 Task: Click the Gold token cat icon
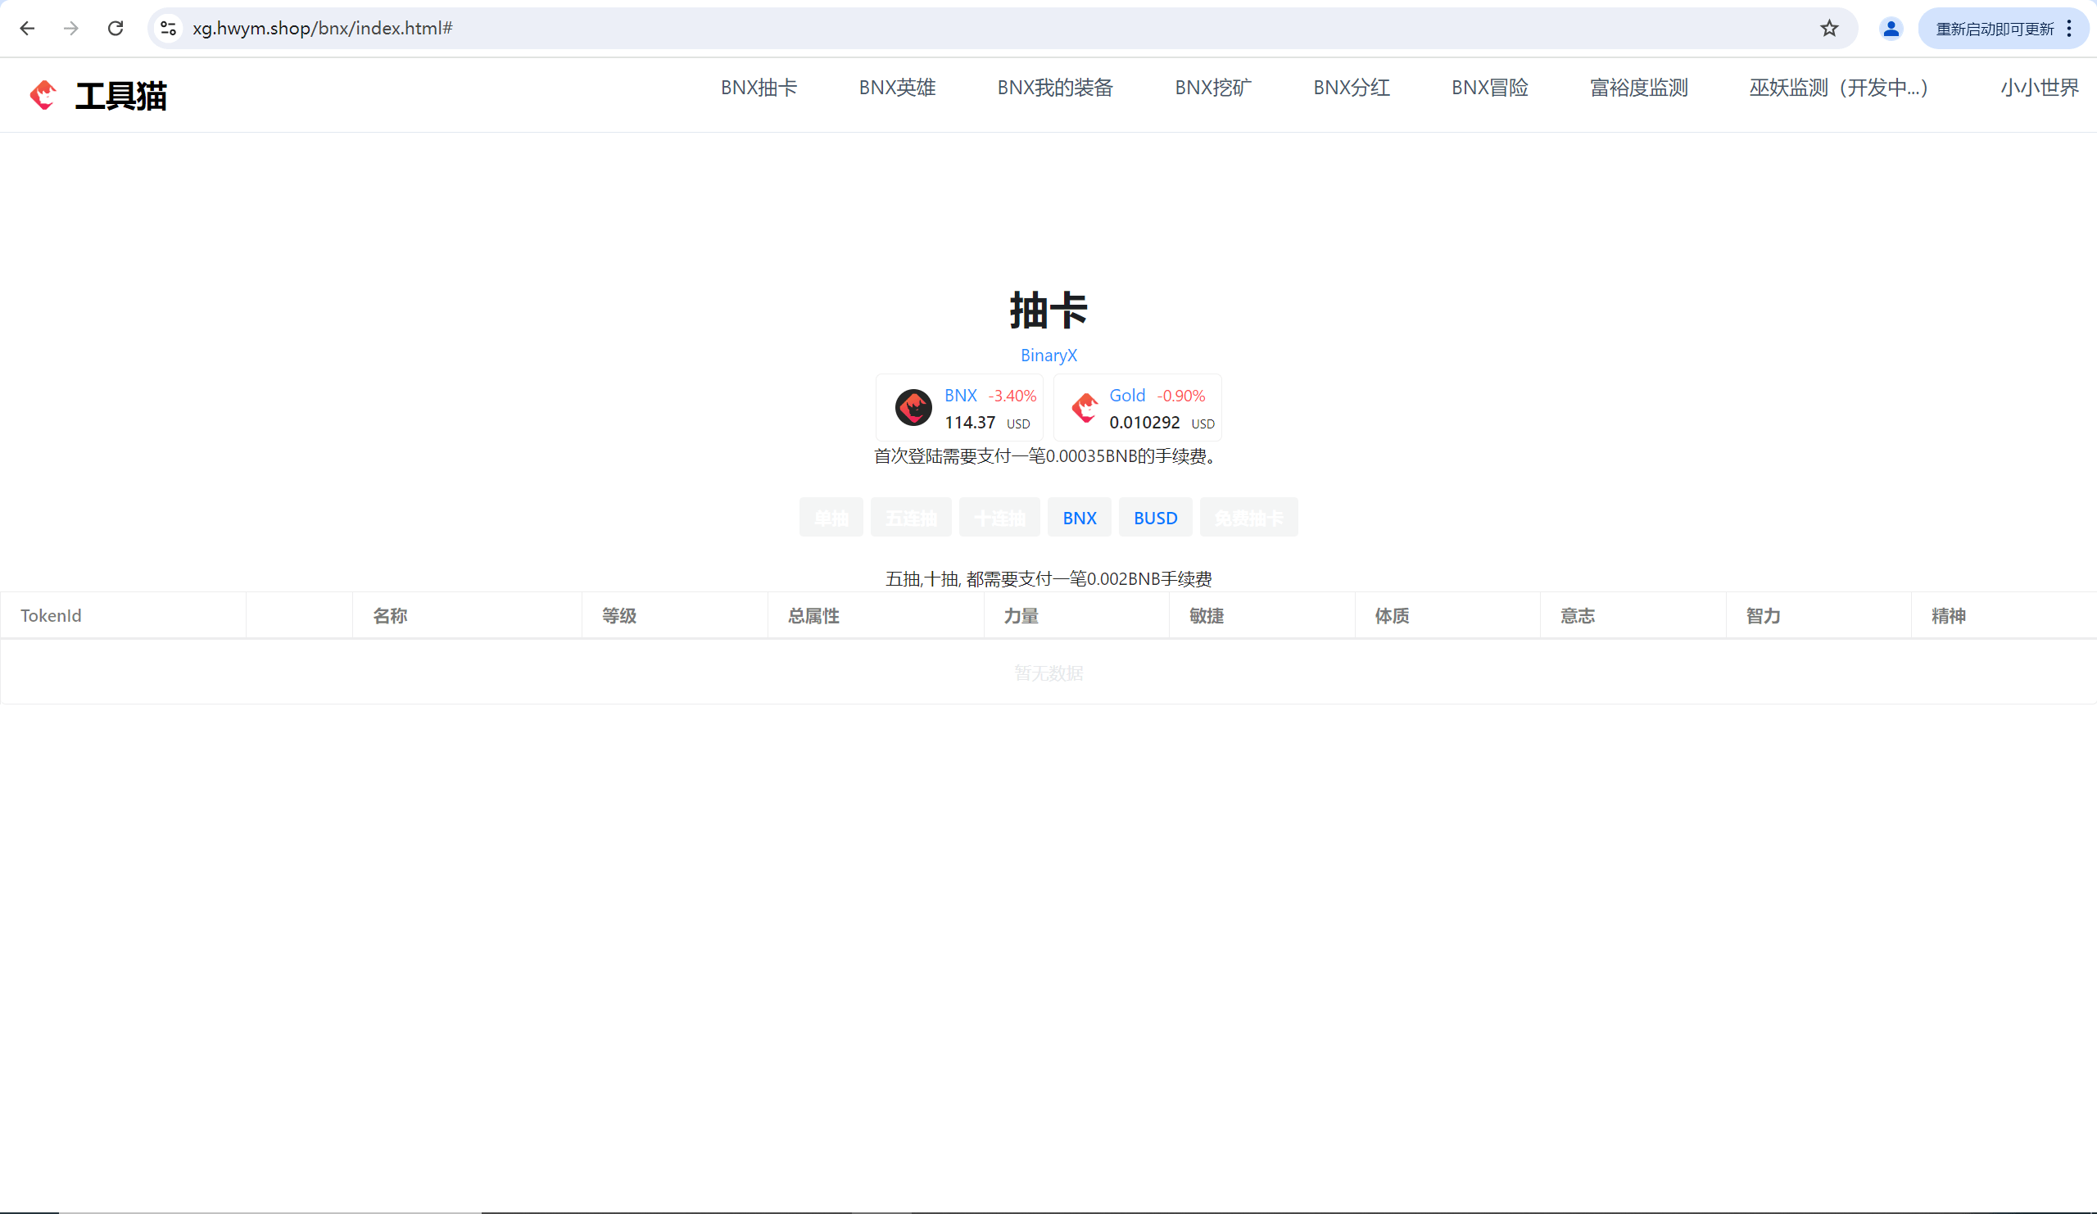click(1085, 408)
